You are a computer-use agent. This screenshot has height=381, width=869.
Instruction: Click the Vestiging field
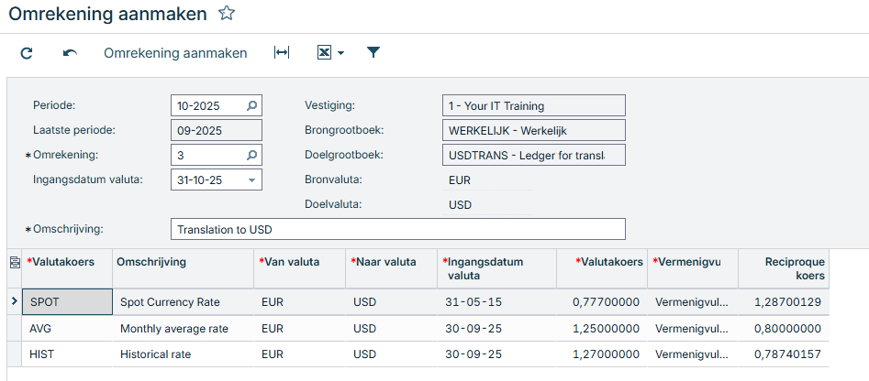point(532,105)
